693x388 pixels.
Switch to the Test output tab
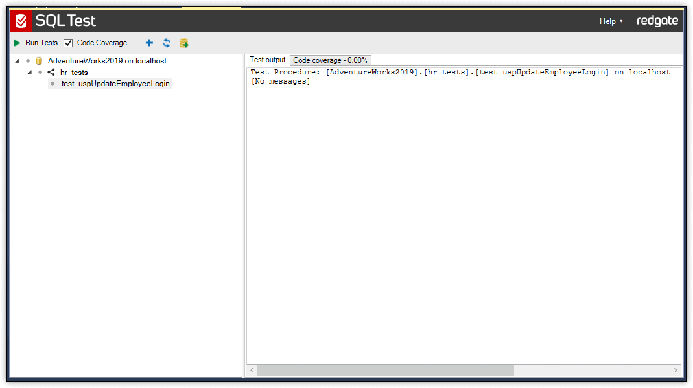pyautogui.click(x=267, y=60)
